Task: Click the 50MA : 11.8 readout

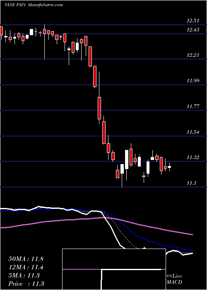Action: coord(26,259)
